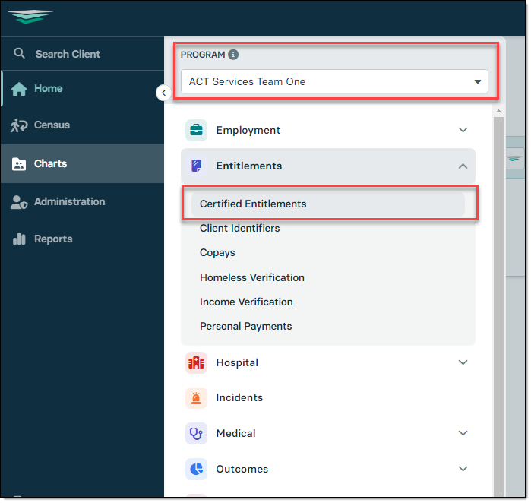Click the Hospital label

pyautogui.click(x=237, y=363)
